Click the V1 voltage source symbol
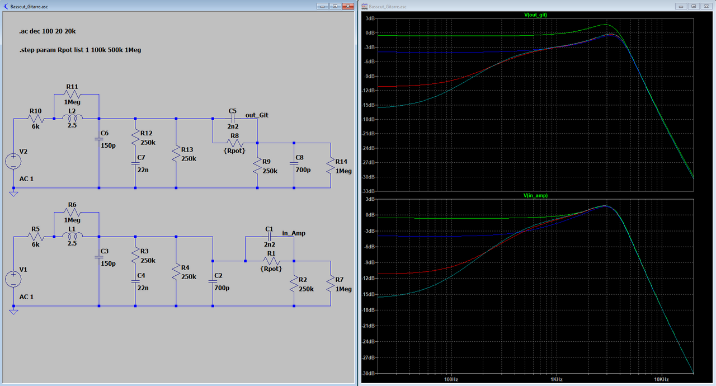This screenshot has height=386, width=716. [x=13, y=279]
